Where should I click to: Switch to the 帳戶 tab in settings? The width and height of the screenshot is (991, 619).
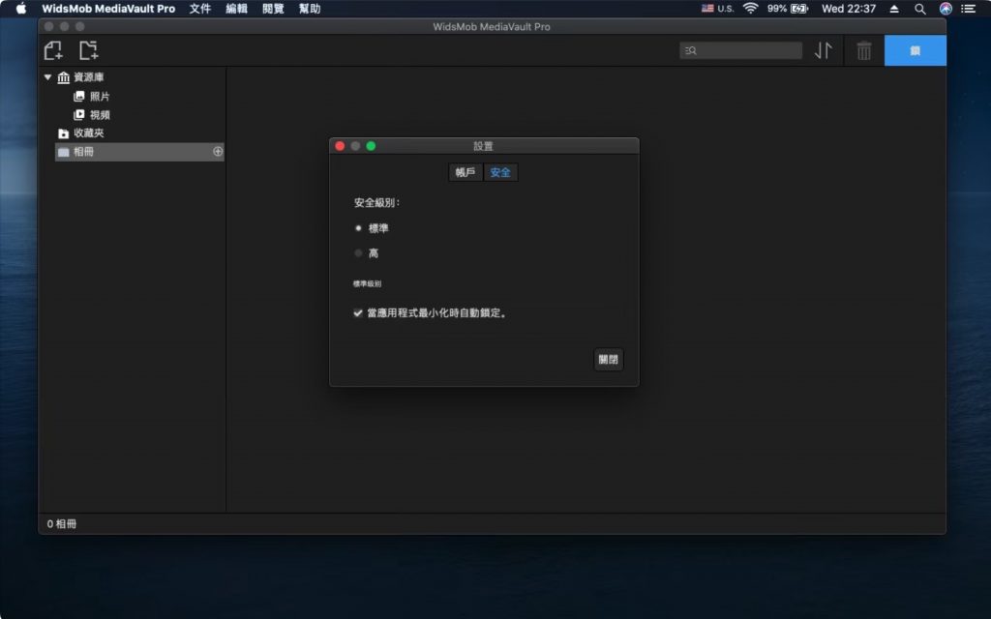[x=465, y=172]
